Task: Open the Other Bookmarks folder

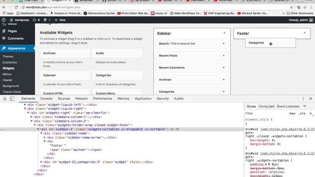Action: [300, 13]
